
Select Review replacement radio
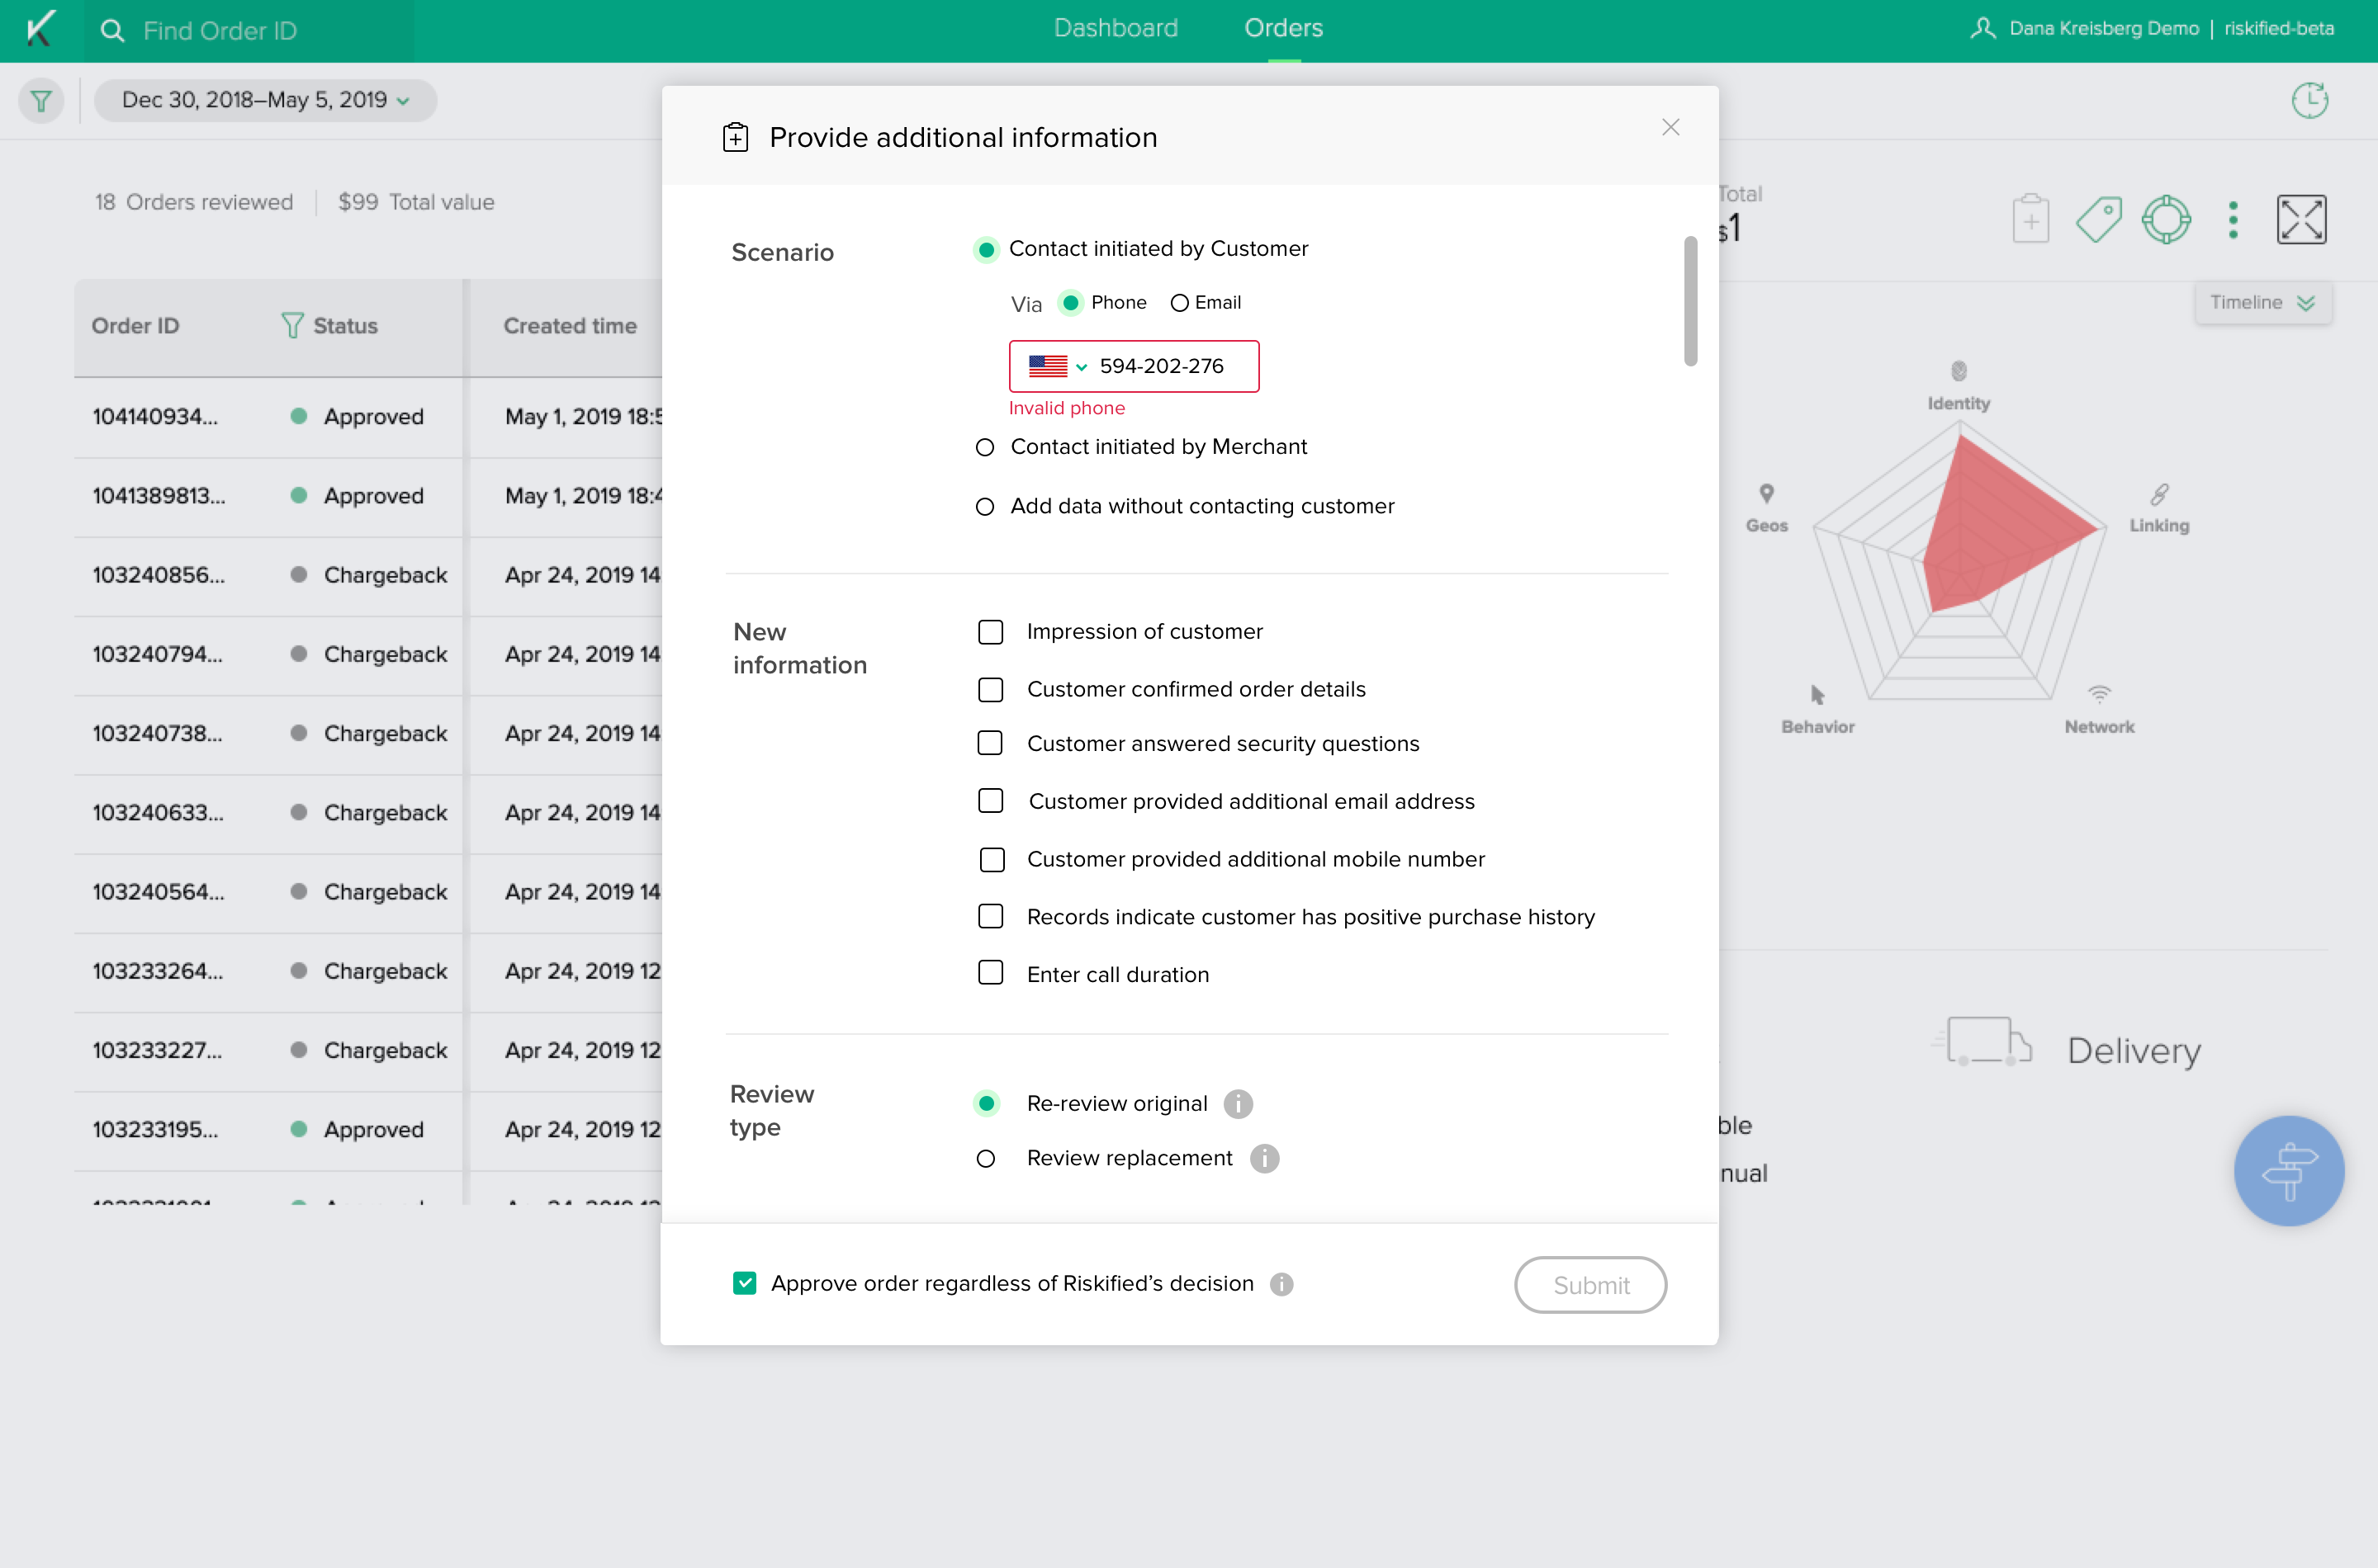tap(985, 1158)
